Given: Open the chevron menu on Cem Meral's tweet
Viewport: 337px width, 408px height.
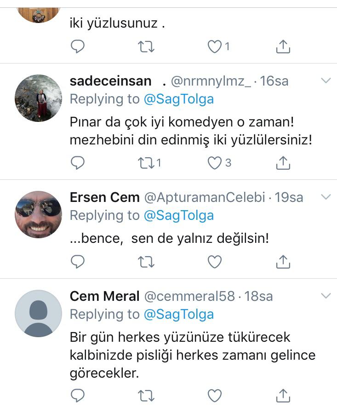Looking at the screenshot, I should point(326,296).
